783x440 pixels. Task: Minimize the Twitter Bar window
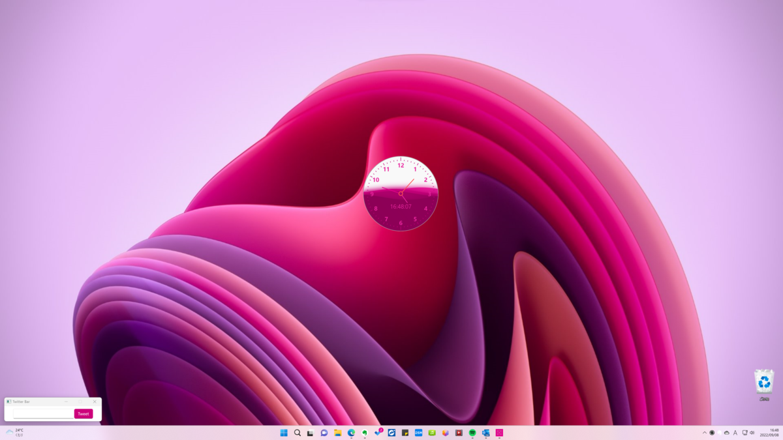pos(66,402)
